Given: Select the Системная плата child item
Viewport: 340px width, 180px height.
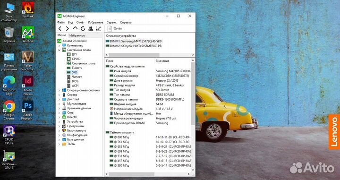Looking at the screenshot, I should pos(81,63).
